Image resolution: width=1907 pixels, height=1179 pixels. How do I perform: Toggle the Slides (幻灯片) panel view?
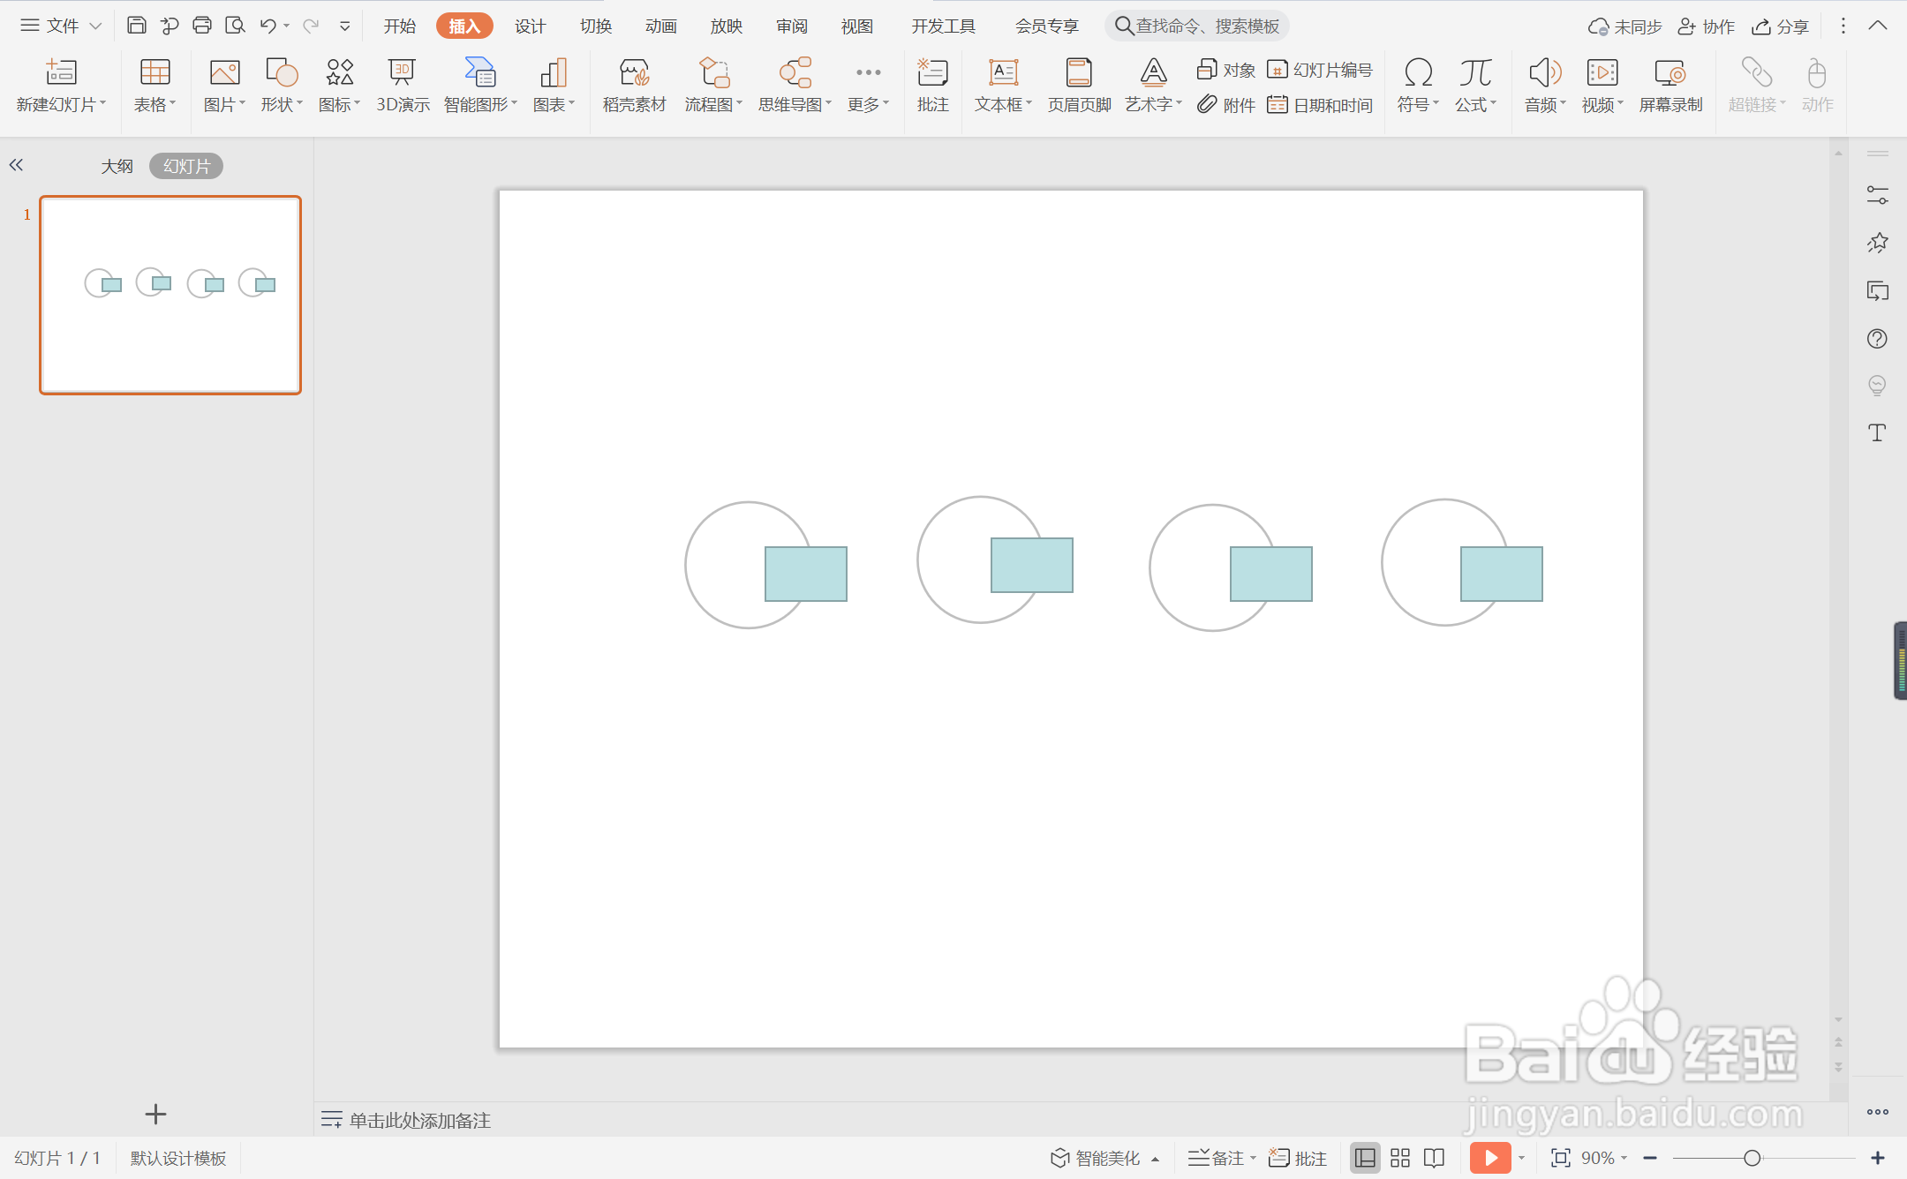[186, 166]
